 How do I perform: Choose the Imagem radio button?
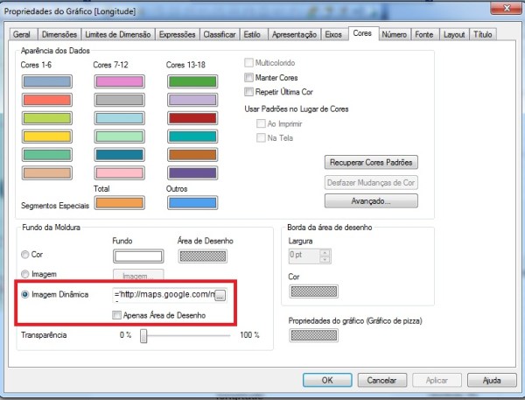24,275
